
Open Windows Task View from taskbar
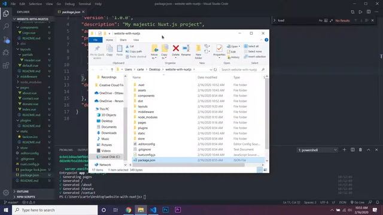coord(115,210)
